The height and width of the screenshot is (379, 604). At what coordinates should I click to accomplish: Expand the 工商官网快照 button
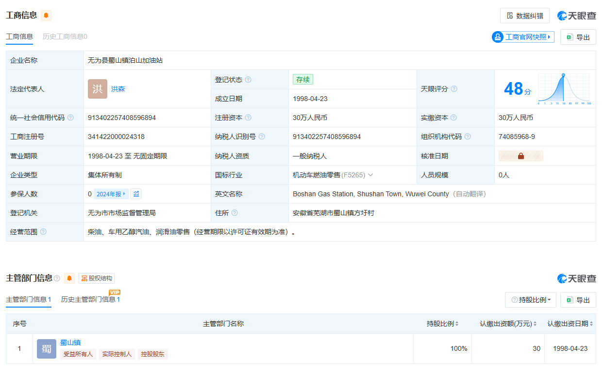pos(523,37)
